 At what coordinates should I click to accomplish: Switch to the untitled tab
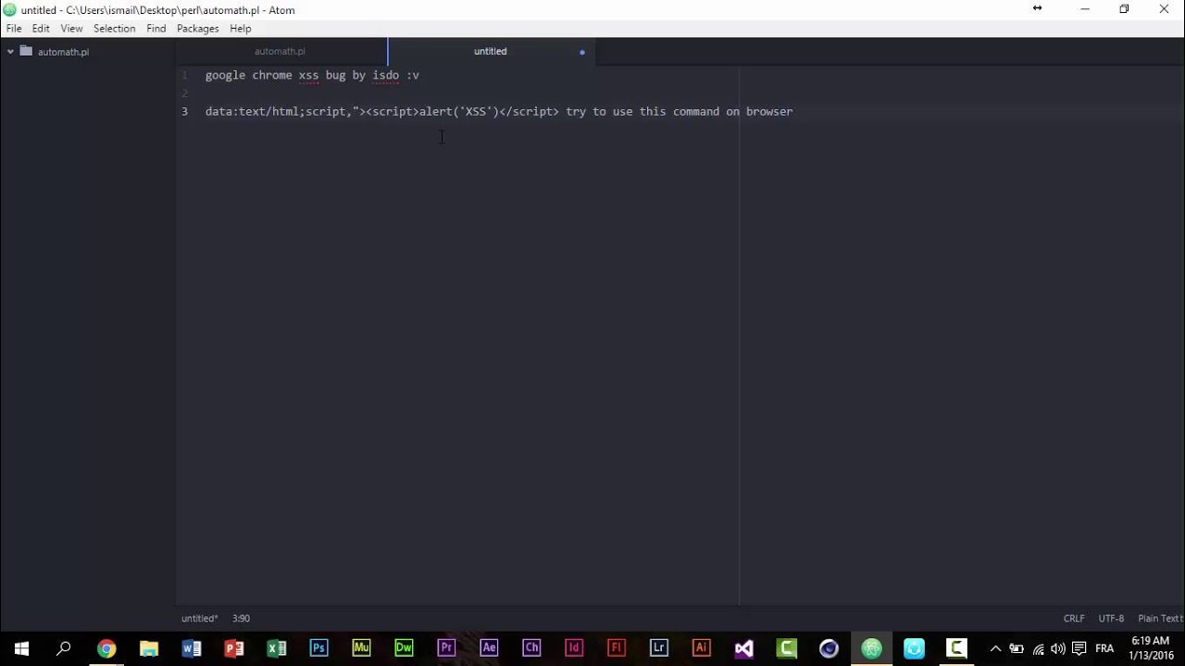tap(491, 51)
